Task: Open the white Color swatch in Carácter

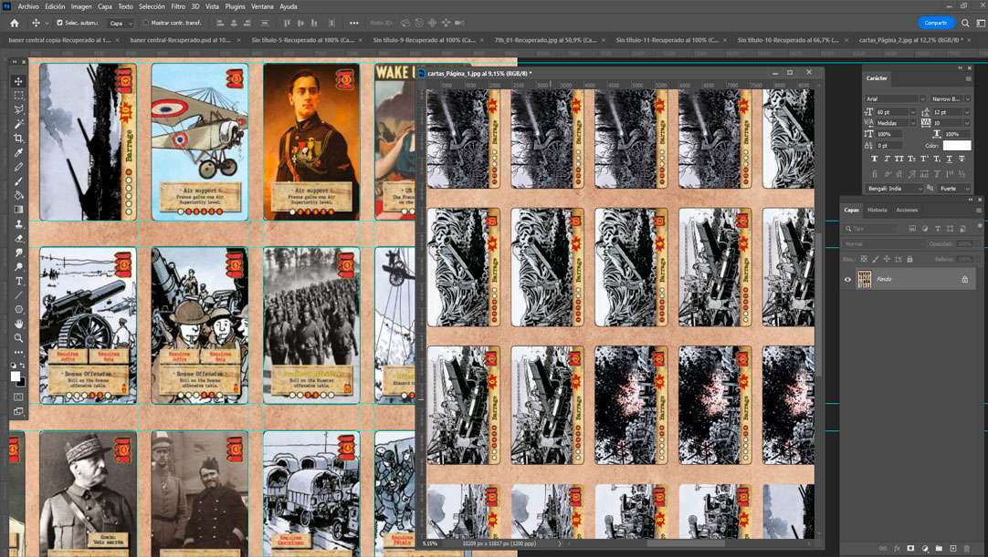Action: point(956,145)
